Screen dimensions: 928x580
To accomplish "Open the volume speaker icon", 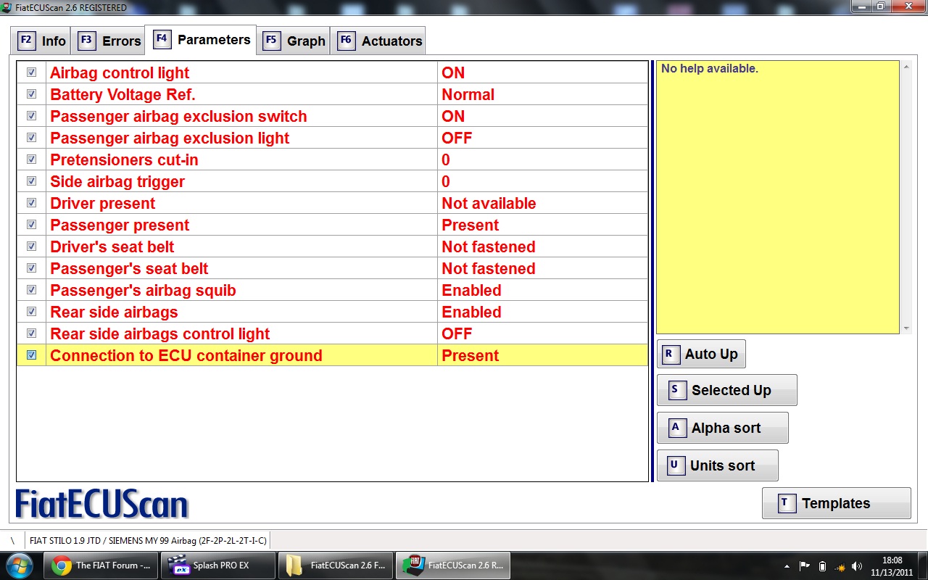I will click(857, 565).
